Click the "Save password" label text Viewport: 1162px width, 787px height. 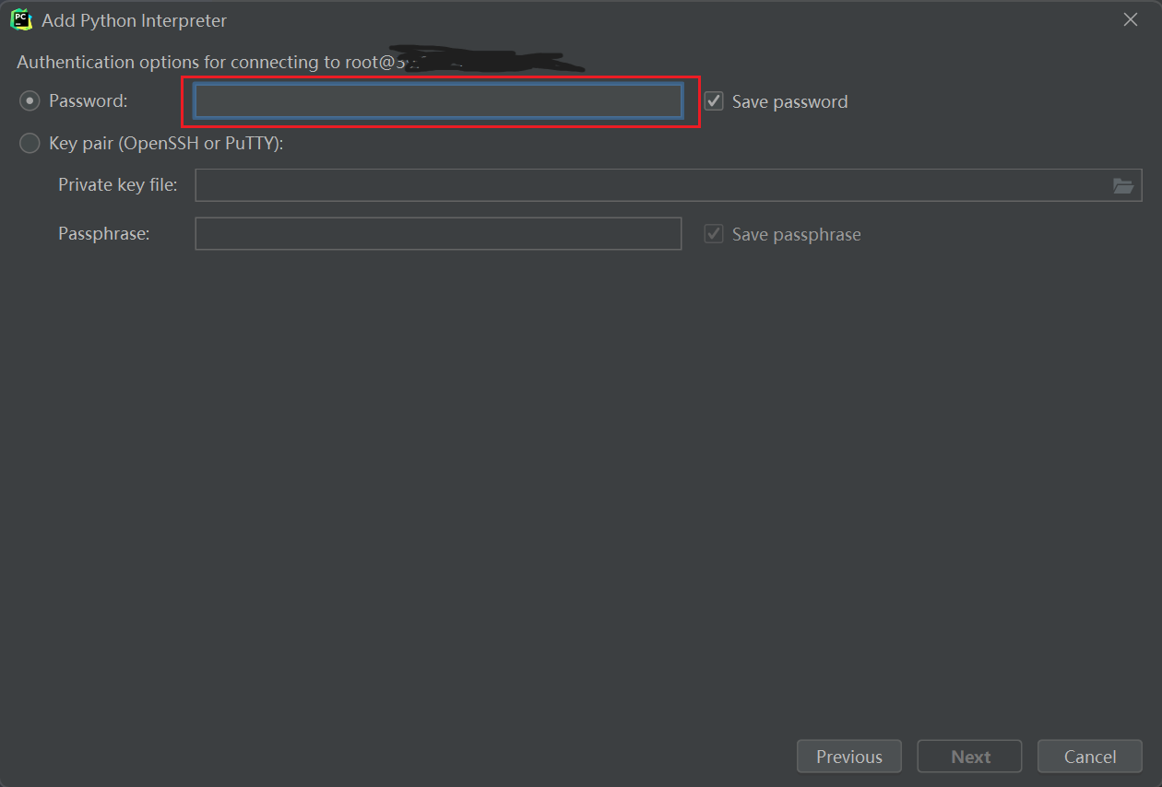pos(789,102)
